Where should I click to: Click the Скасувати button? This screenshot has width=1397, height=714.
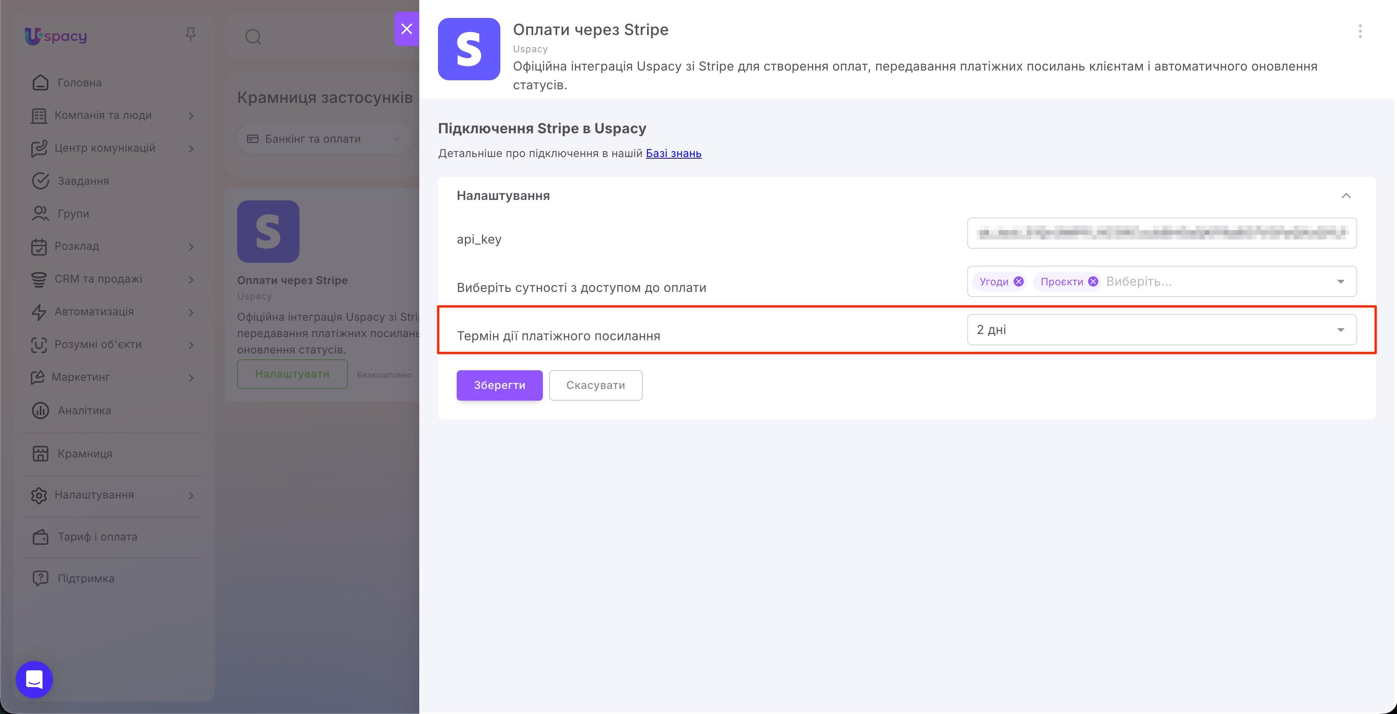(596, 385)
